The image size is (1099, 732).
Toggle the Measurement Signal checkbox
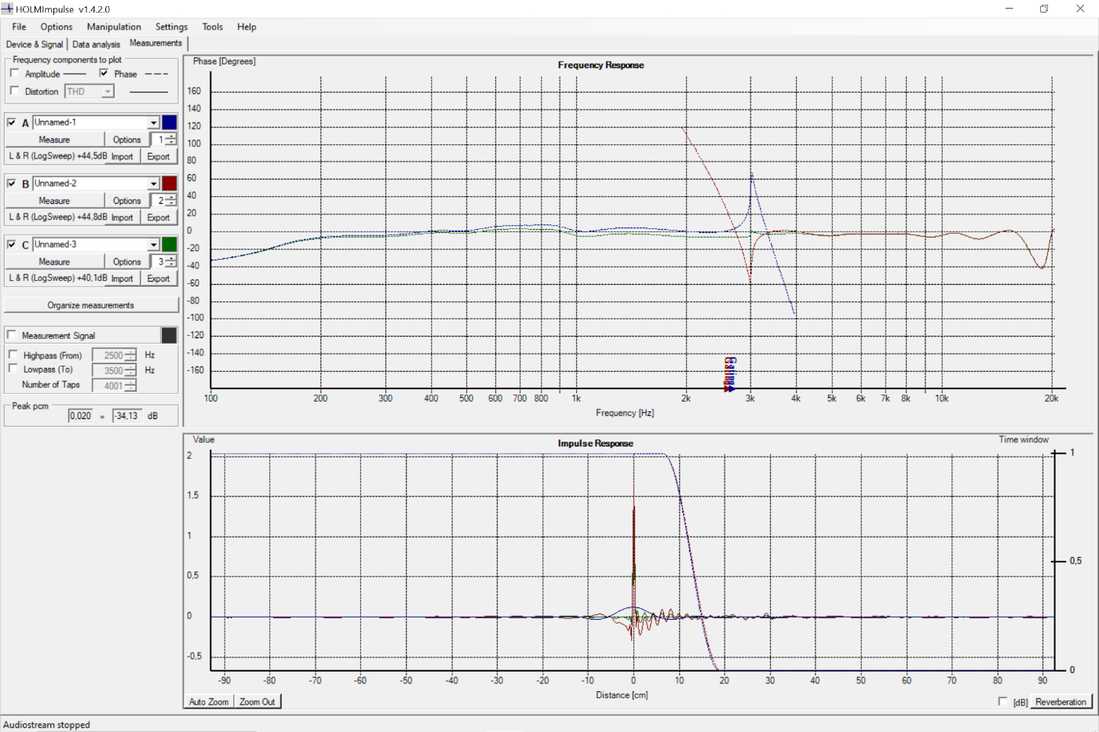pyautogui.click(x=12, y=336)
